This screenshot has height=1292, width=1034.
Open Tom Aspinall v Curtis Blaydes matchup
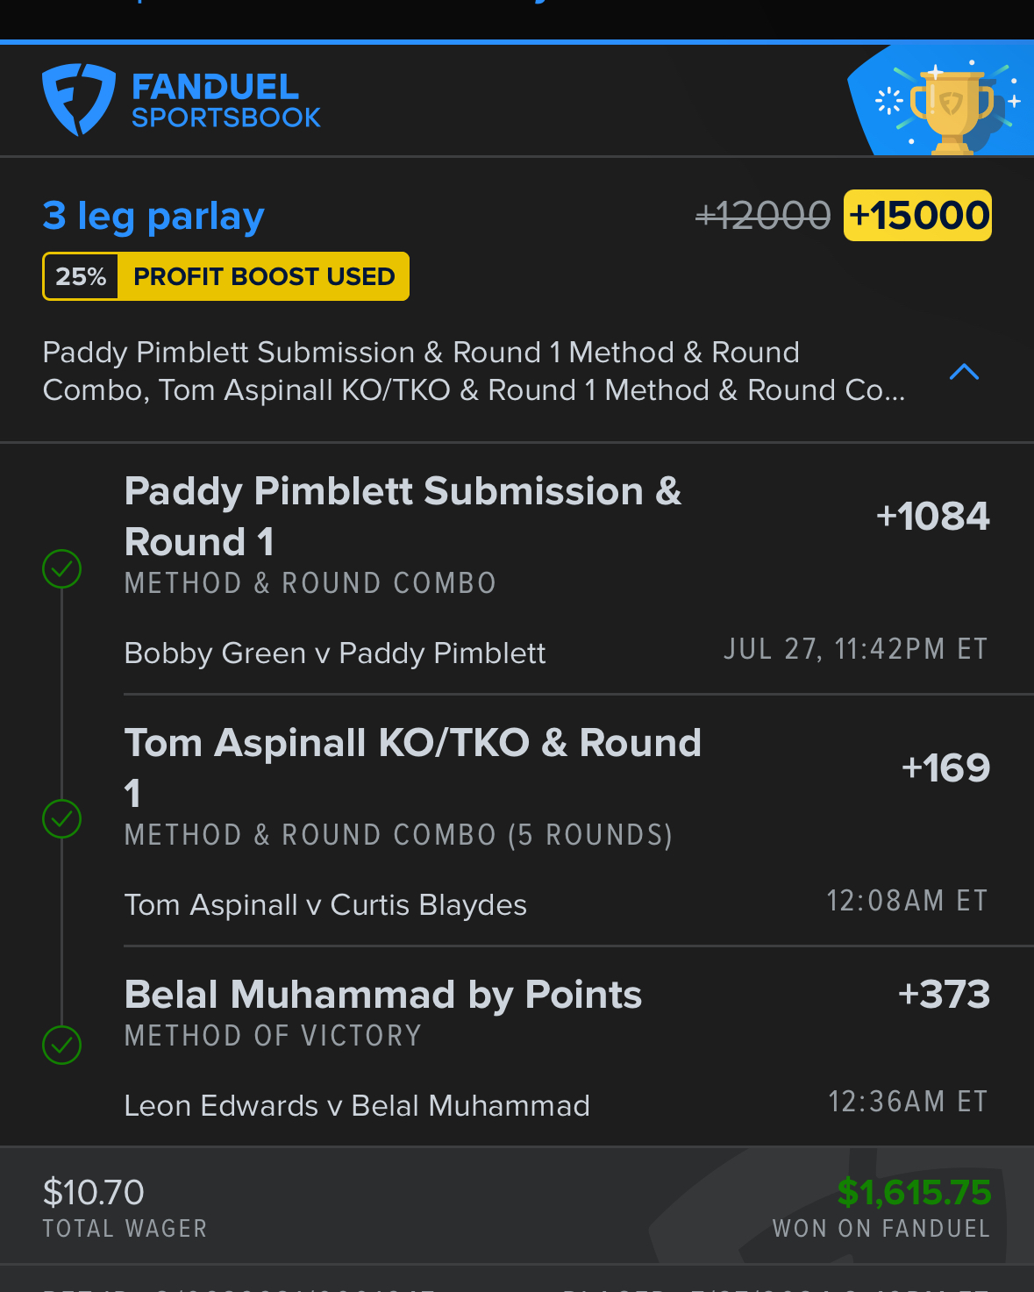coord(325,905)
